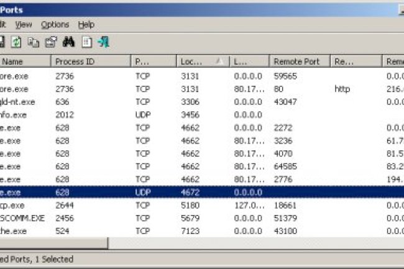Click the P... protocol column header
Viewport: 404px width, 269px height.
point(154,62)
